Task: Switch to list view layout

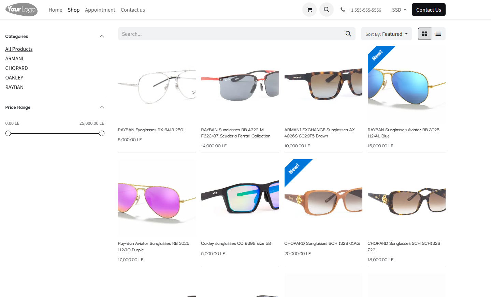Action: 438,34
